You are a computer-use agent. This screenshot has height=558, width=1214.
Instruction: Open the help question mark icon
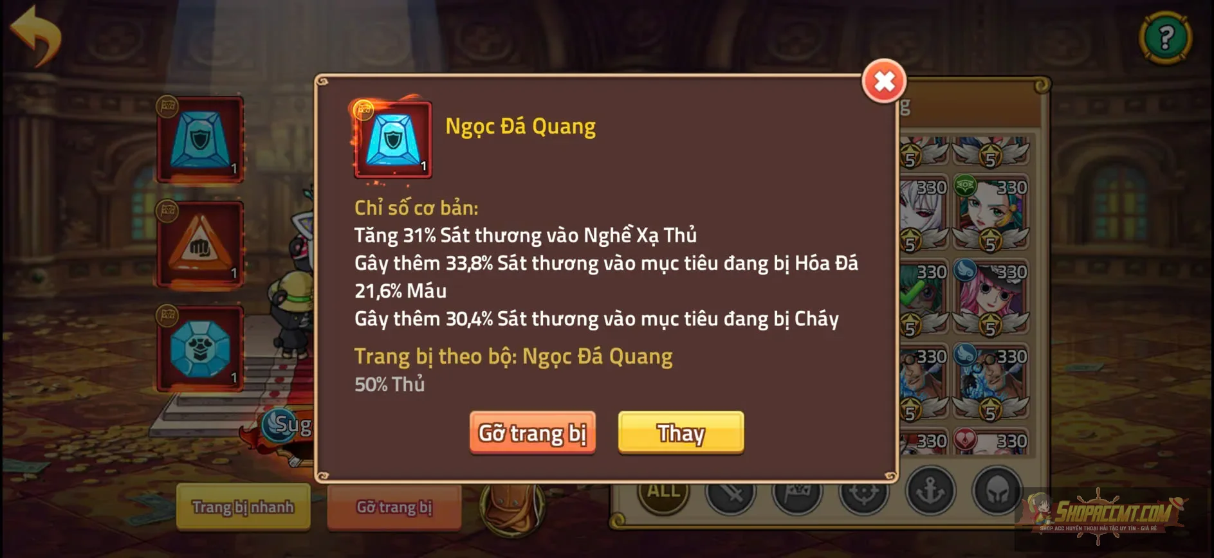pos(1165,37)
